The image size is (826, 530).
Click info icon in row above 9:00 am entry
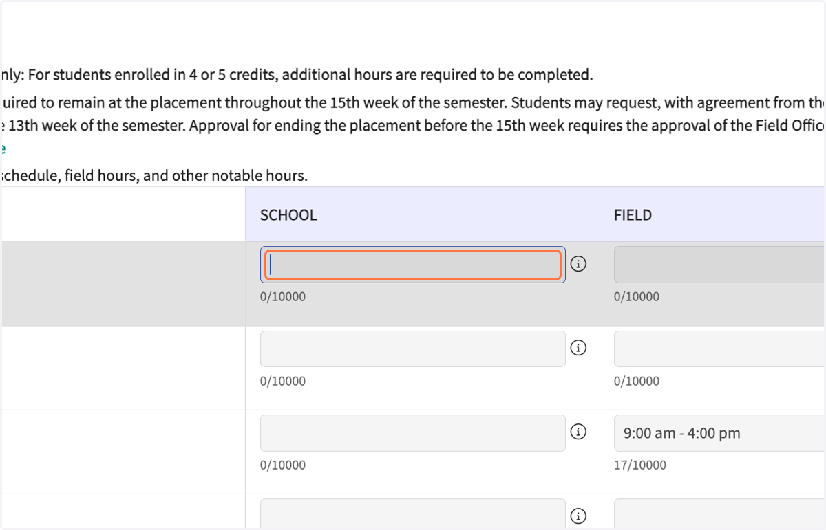coord(579,348)
